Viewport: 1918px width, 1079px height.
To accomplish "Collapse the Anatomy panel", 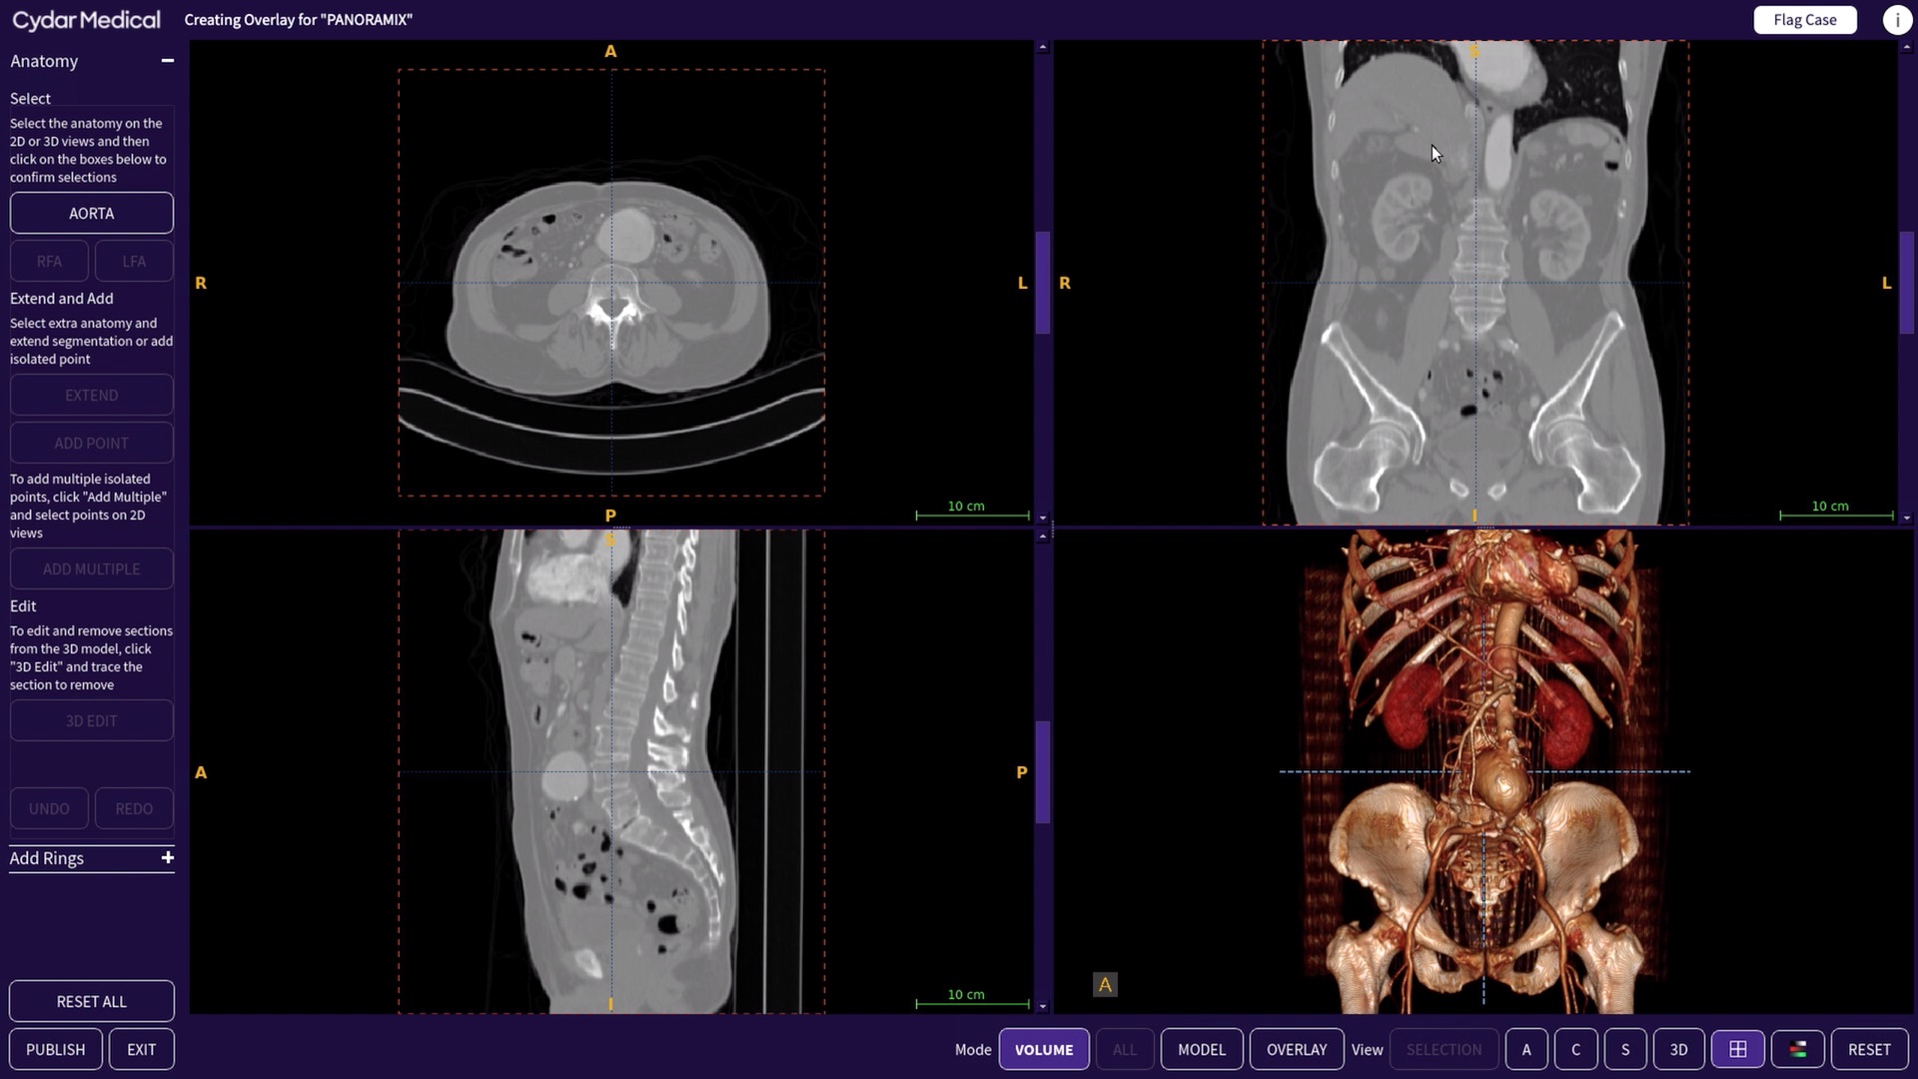I will pyautogui.click(x=167, y=61).
